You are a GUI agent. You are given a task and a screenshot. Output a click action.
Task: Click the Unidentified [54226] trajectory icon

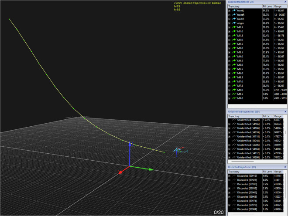click(234, 120)
